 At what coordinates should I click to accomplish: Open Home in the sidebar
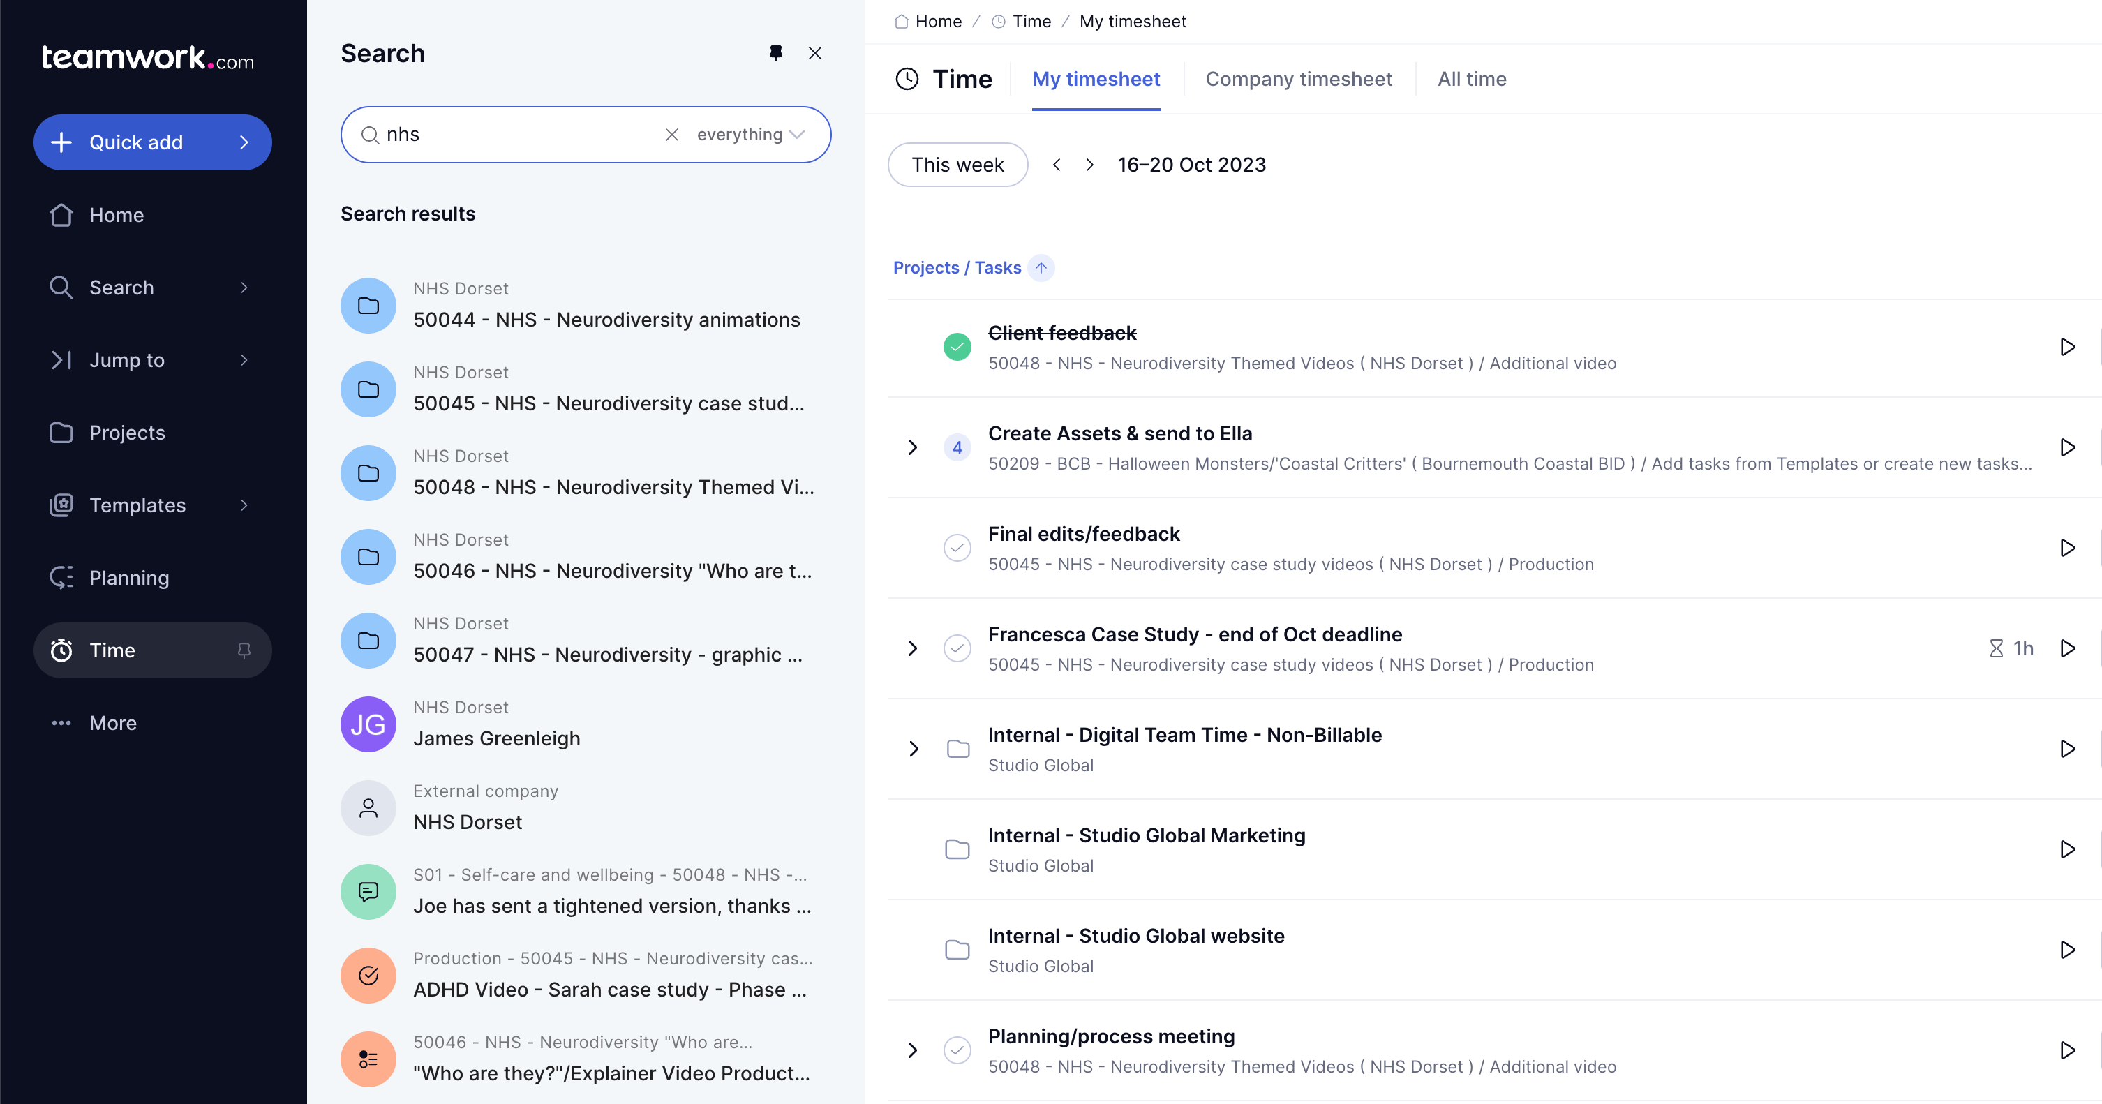coord(153,215)
